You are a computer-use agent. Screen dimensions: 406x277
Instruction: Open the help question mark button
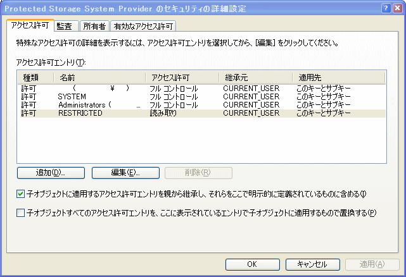coord(386,8)
